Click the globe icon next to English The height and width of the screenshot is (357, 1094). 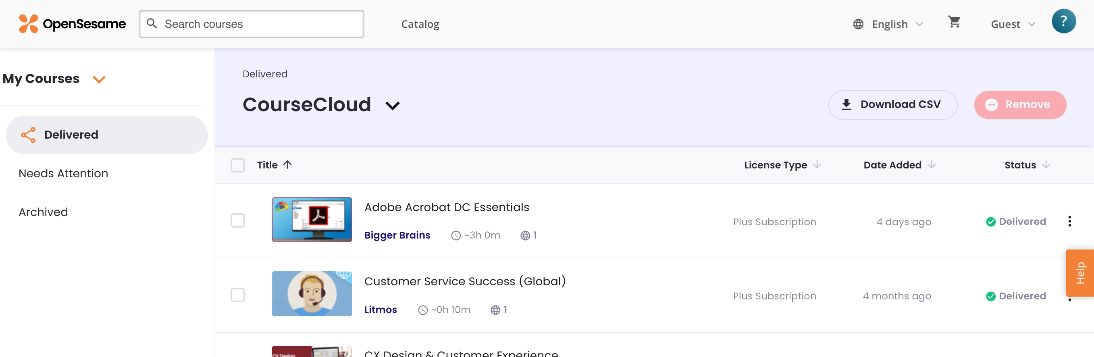click(858, 24)
